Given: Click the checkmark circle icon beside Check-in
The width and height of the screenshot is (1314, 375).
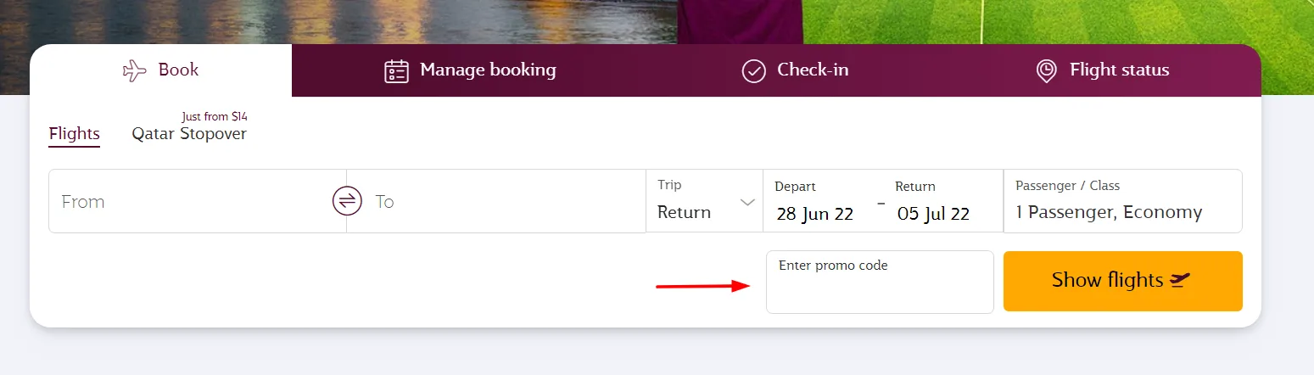Looking at the screenshot, I should tap(753, 70).
